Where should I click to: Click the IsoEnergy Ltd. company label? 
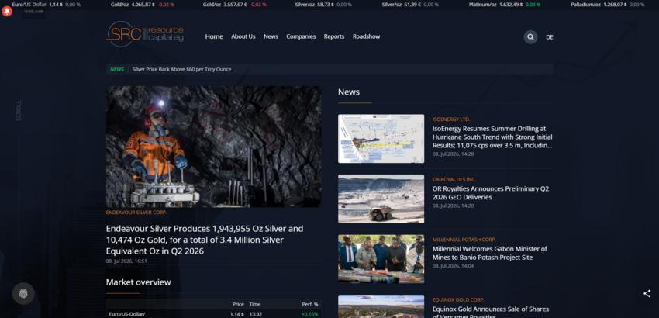[451, 119]
